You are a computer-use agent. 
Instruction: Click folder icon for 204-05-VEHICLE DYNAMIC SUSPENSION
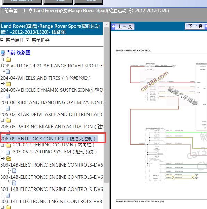[8, 84]
